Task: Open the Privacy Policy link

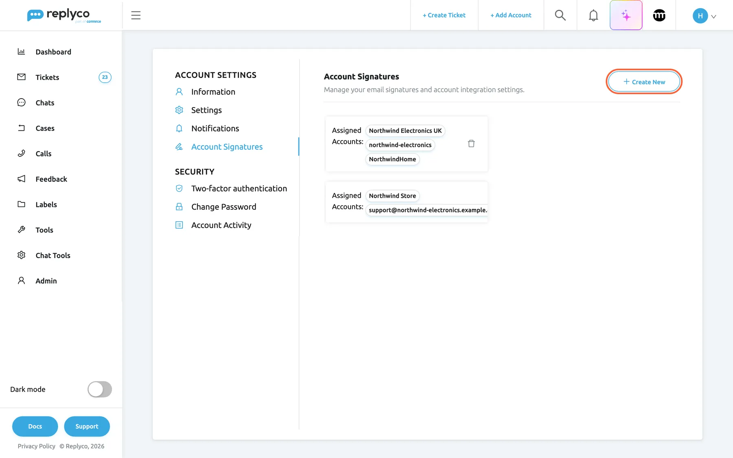Action: coord(36,446)
